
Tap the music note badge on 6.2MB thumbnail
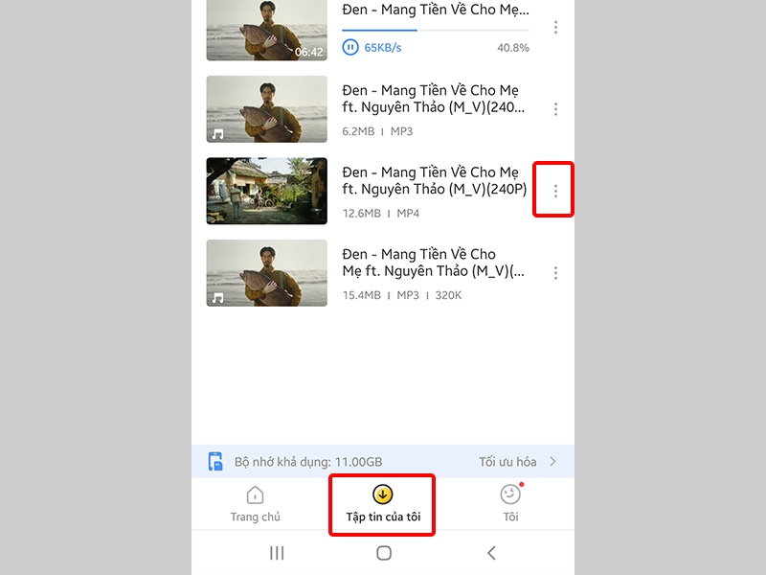[218, 133]
